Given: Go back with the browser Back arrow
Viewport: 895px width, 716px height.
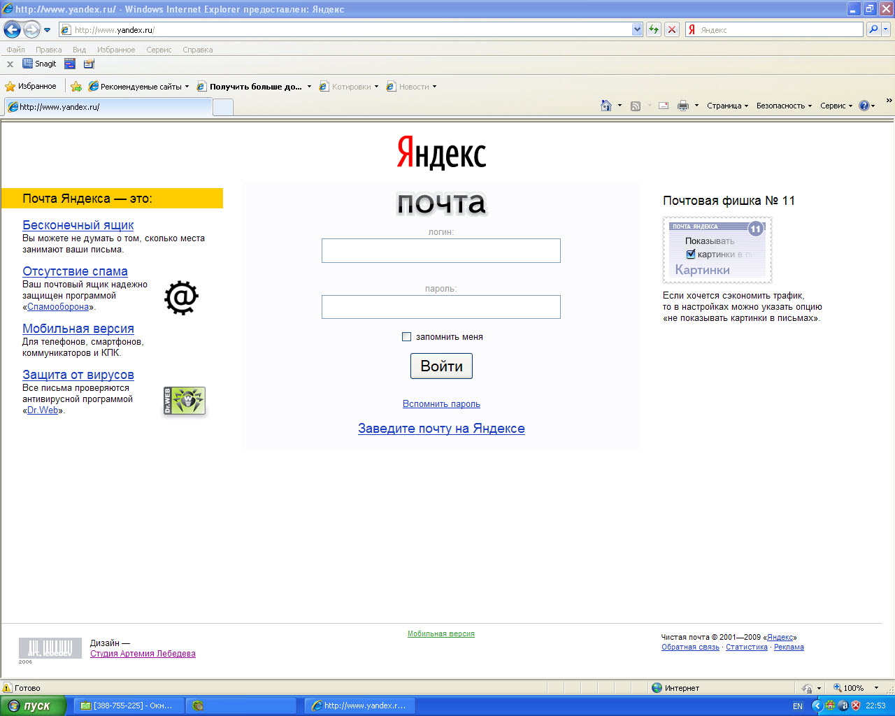Looking at the screenshot, I should tap(12, 29).
